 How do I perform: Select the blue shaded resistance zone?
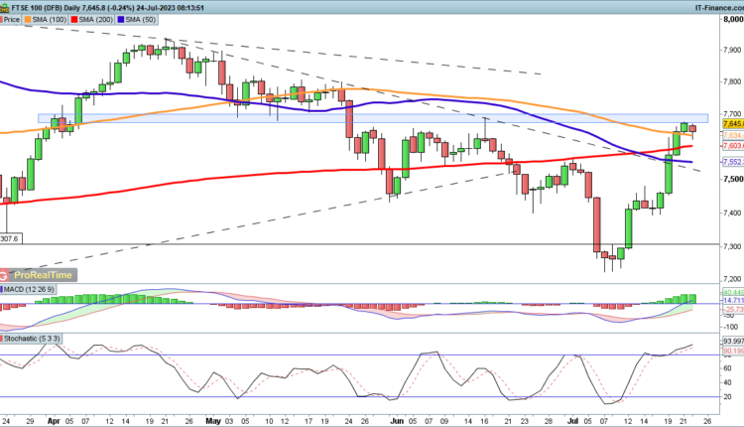(x=367, y=118)
